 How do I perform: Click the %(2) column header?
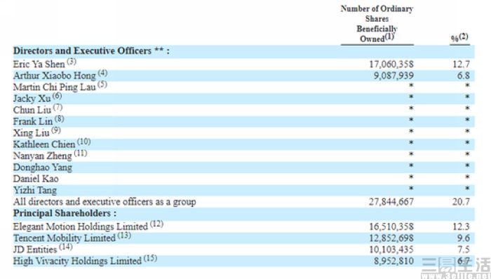point(459,38)
